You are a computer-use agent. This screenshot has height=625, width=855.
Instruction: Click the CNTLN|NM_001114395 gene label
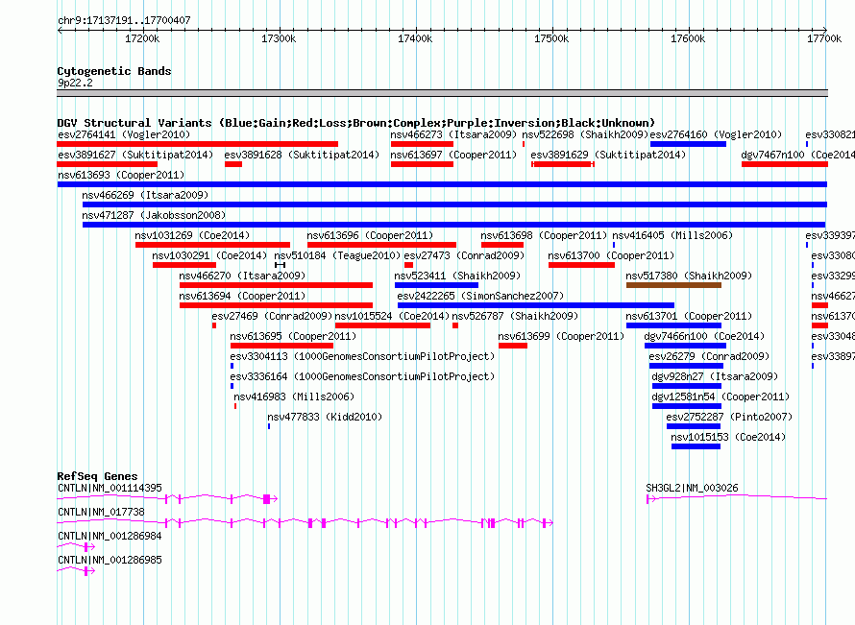click(110, 488)
